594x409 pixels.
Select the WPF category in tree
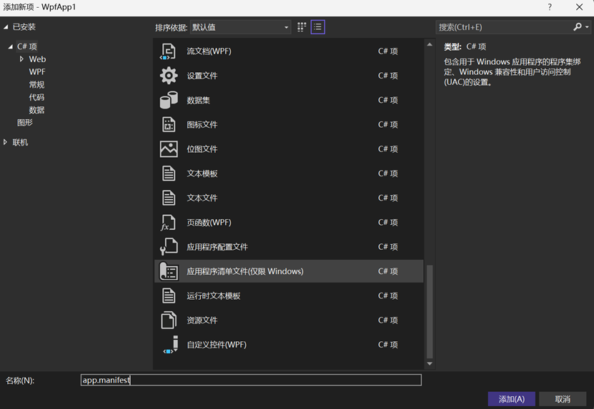point(37,72)
